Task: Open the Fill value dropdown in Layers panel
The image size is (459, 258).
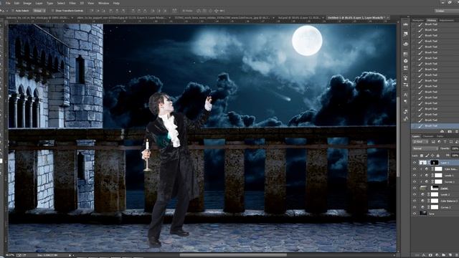Action: (455, 156)
